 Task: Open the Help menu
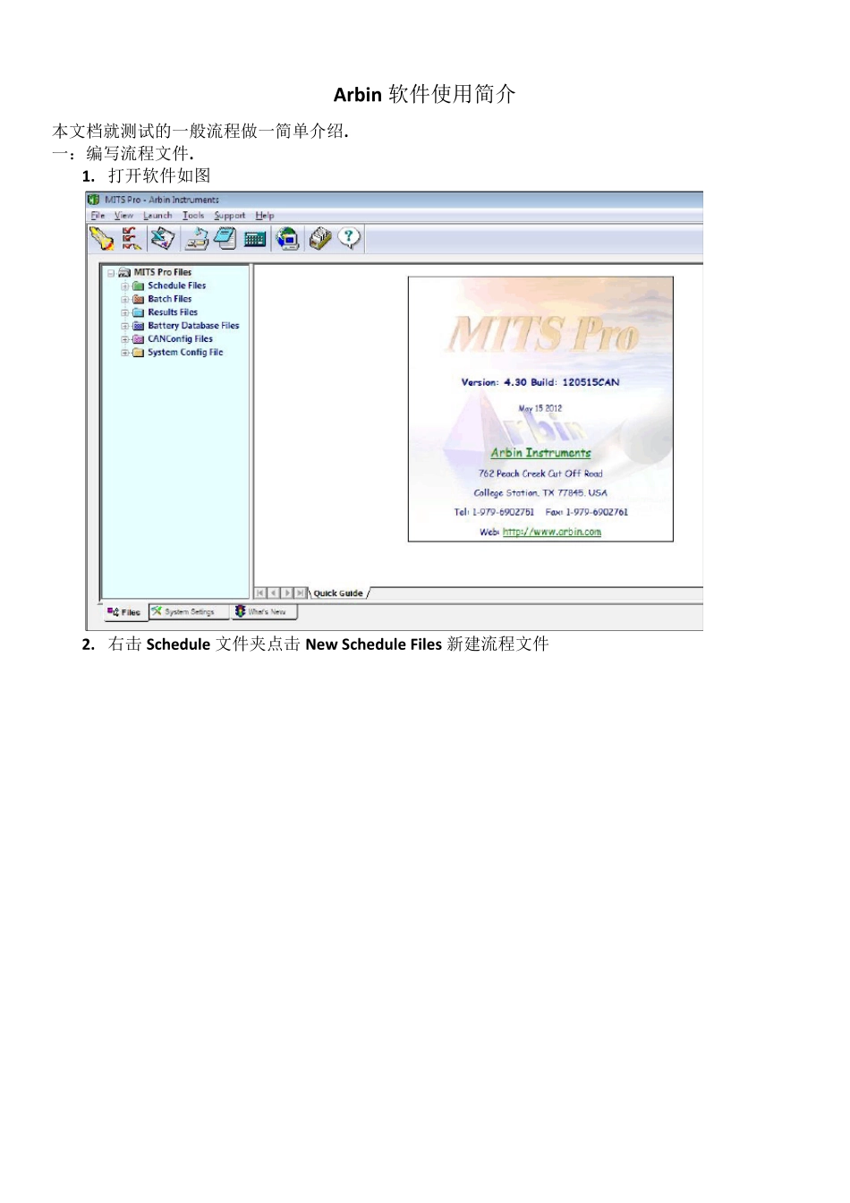tap(265, 216)
